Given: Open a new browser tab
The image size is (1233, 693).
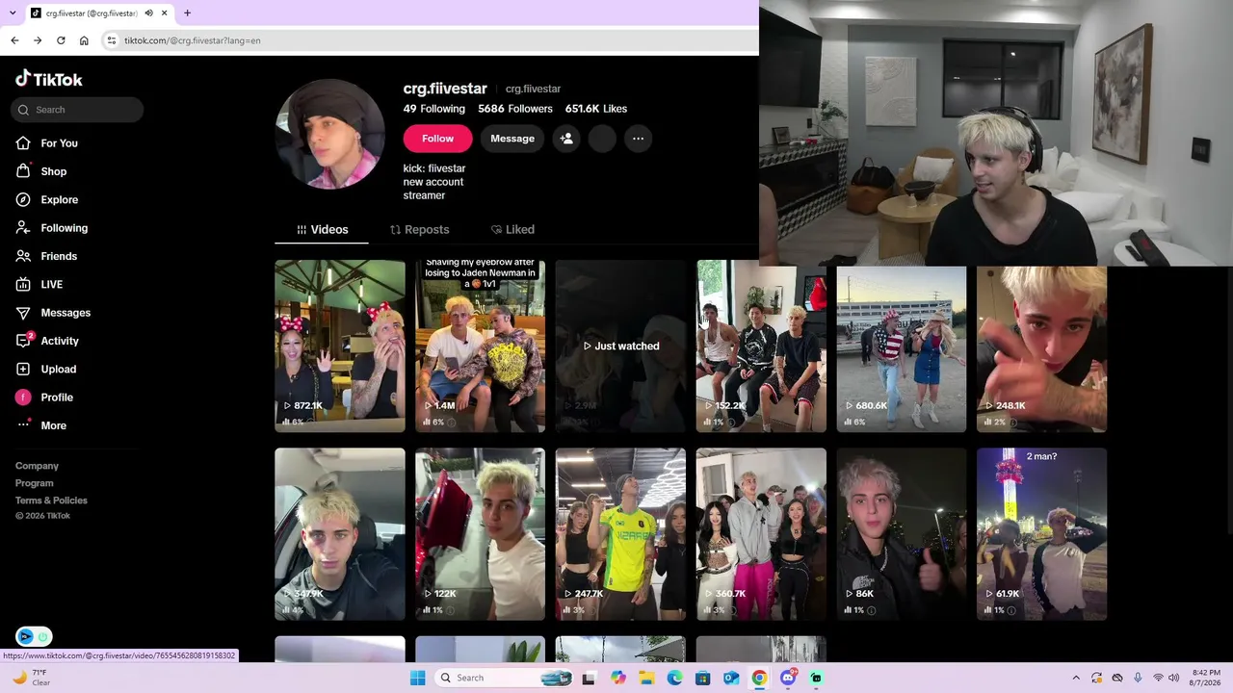Looking at the screenshot, I should pyautogui.click(x=187, y=13).
